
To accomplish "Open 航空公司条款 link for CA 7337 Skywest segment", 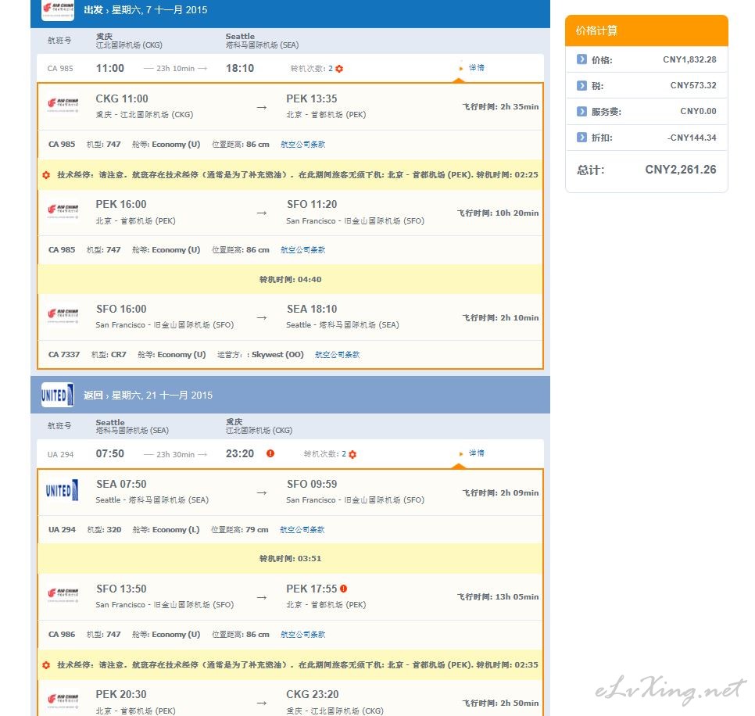I will tap(337, 355).
